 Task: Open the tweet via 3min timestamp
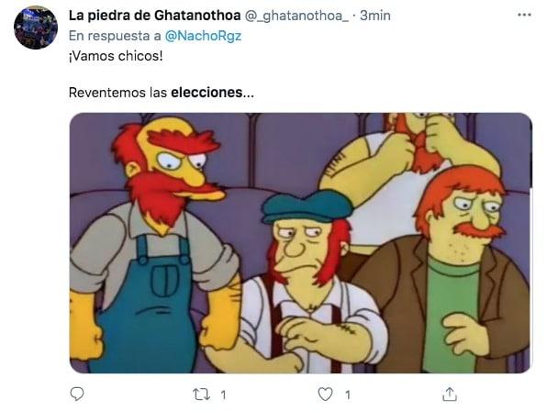coord(375,16)
